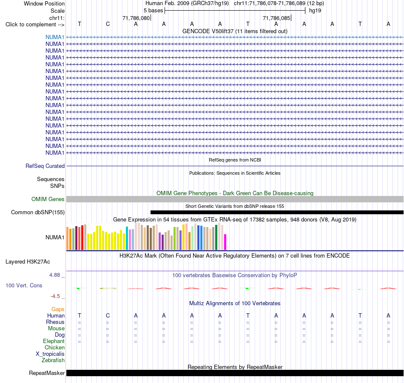The image size is (404, 383).
Task: Open the OMIM Gene Phenotypes track title
Action: click(x=235, y=193)
